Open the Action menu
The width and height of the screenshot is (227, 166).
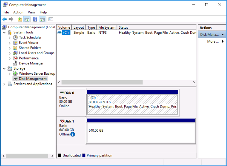(x=18, y=12)
